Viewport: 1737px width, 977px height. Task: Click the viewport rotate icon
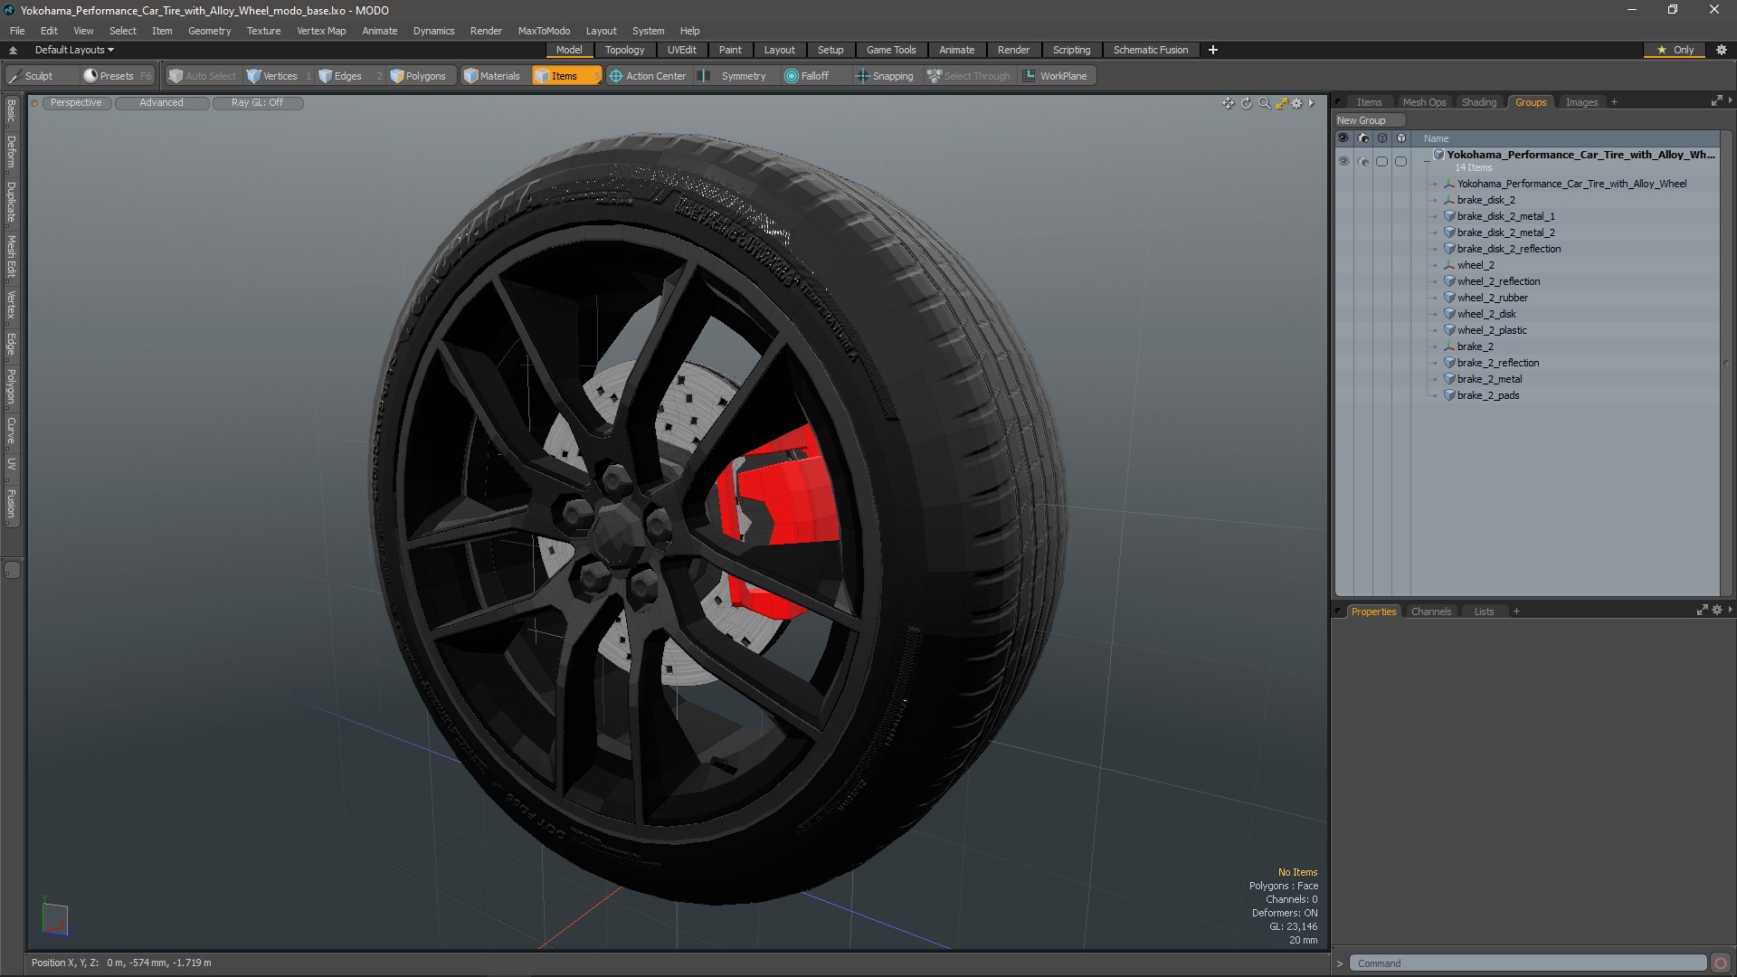click(x=1246, y=103)
